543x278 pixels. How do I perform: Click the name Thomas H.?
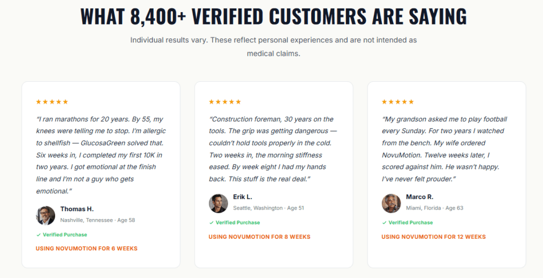pyautogui.click(x=77, y=209)
